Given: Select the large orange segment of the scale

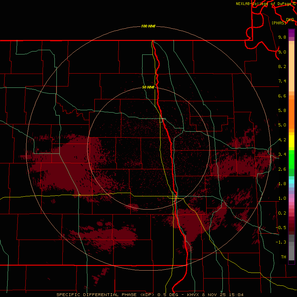Looking at the screenshot, I should [291, 114].
